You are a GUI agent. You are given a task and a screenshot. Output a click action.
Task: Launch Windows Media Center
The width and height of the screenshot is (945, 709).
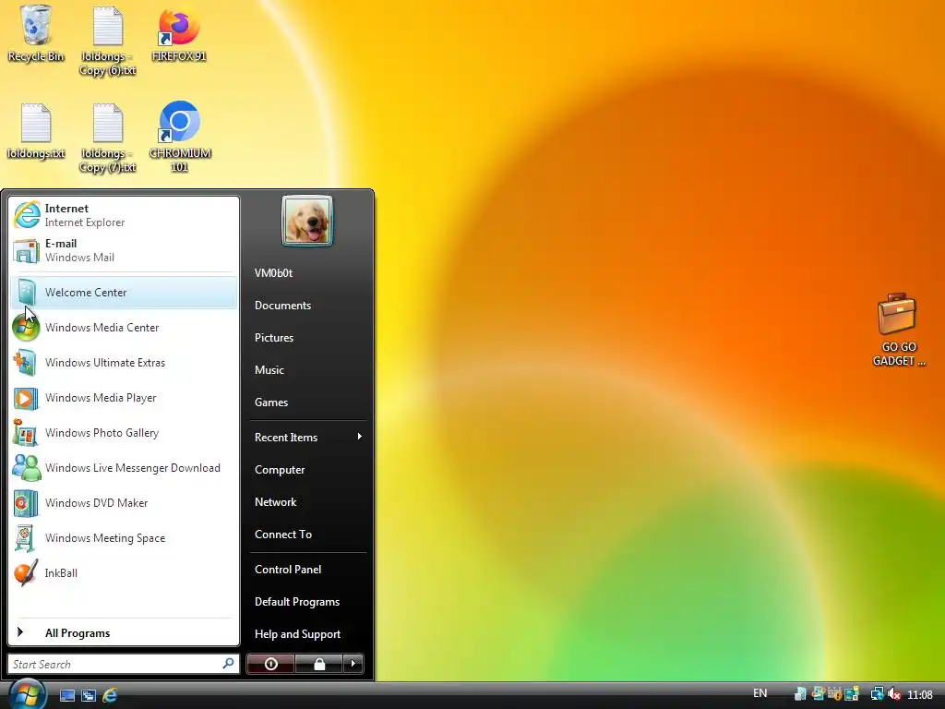tap(125, 328)
